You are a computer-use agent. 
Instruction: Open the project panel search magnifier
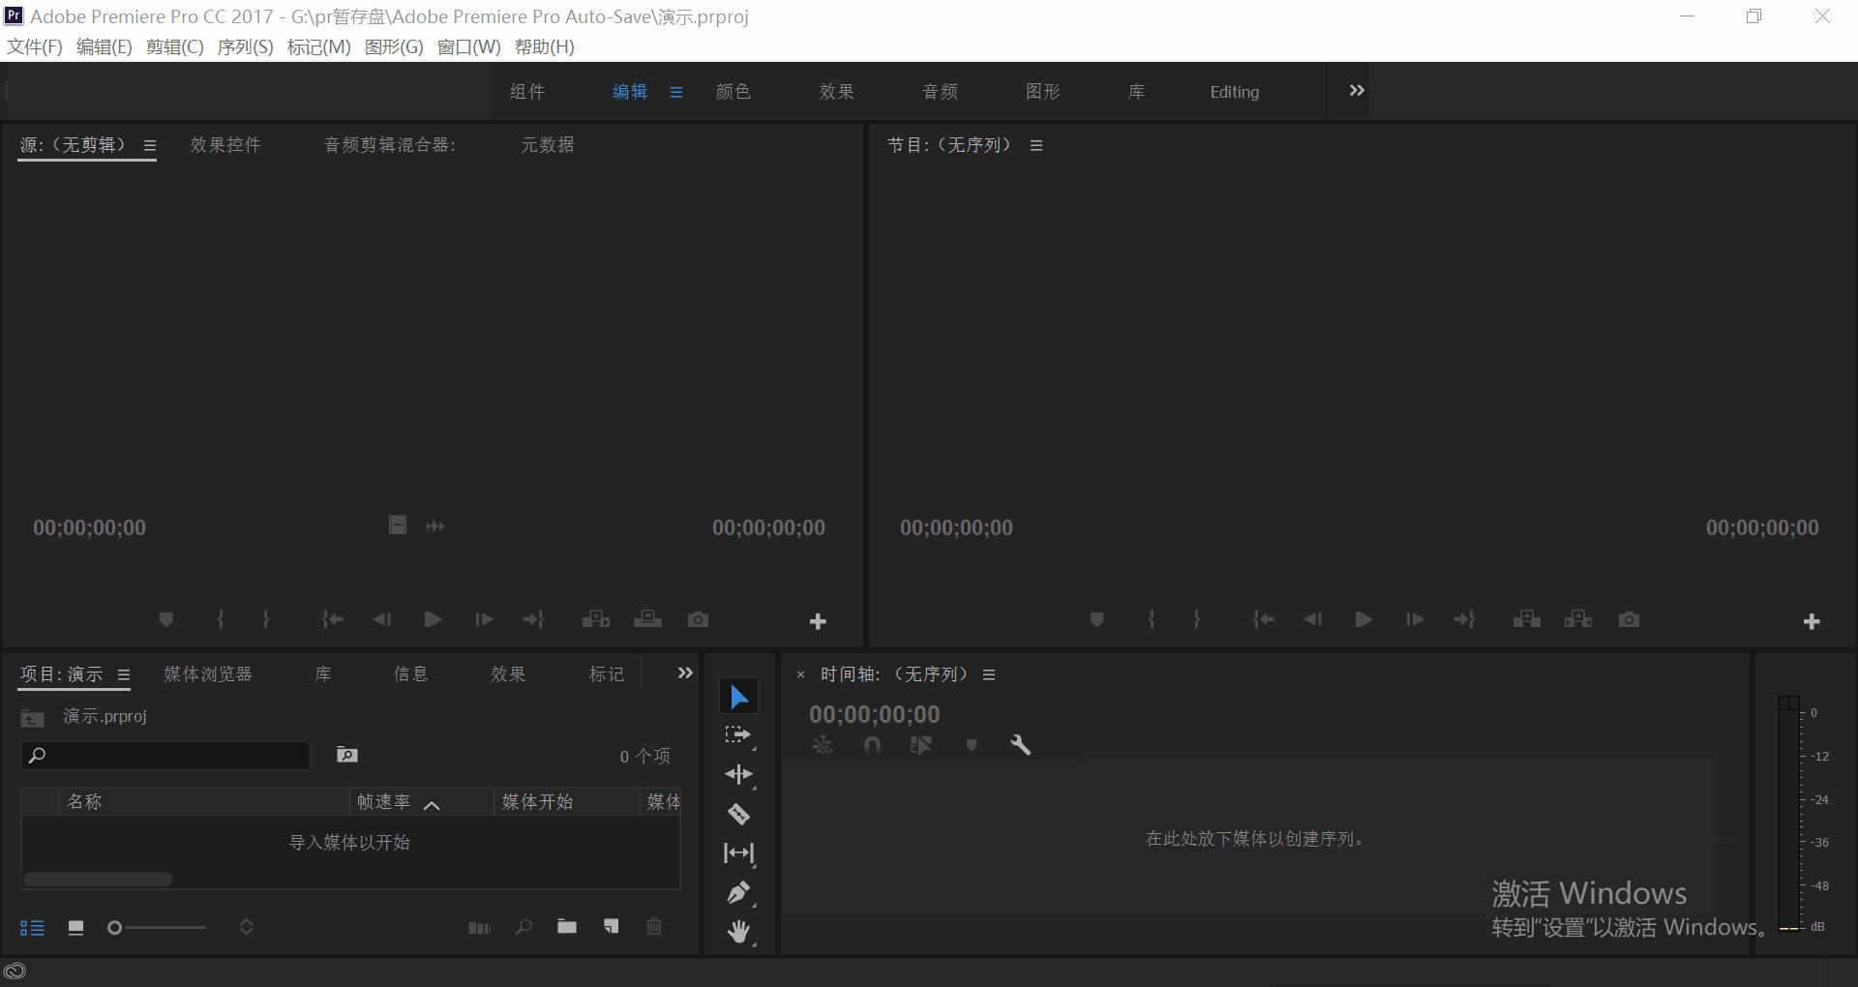pyautogui.click(x=524, y=927)
